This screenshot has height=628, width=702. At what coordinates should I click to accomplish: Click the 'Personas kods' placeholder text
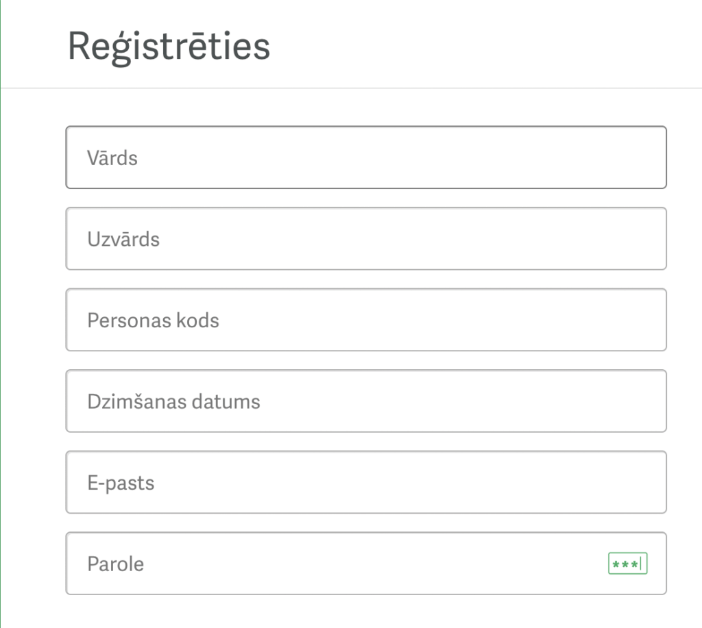click(x=153, y=320)
